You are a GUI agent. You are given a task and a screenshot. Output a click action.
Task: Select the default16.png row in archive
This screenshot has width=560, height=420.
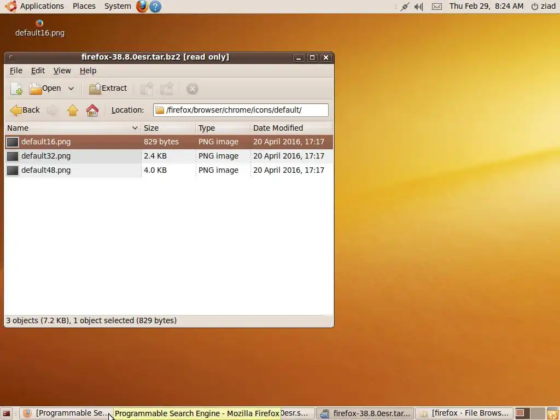[169, 142]
